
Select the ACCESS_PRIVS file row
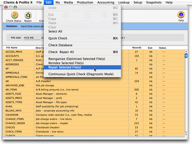coord(94,52)
